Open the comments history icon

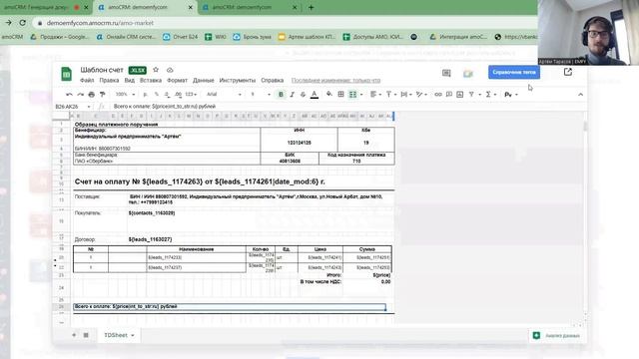tap(446, 73)
